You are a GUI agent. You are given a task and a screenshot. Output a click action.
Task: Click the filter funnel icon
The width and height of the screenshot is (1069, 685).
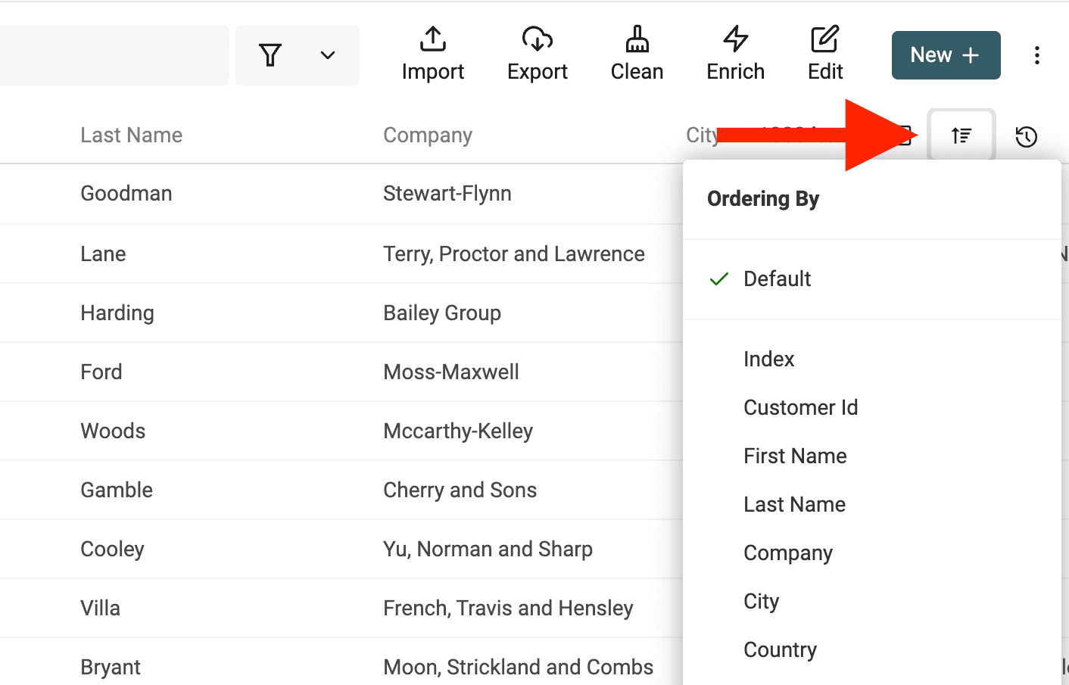270,55
